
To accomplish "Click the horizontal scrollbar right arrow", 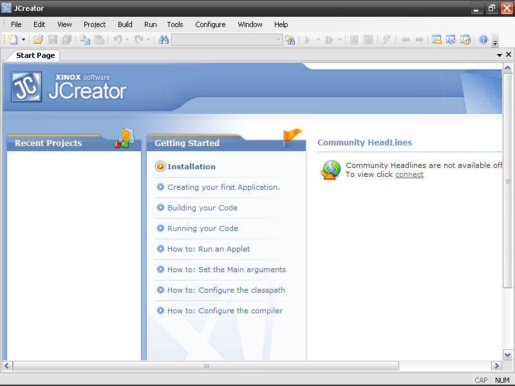I will 496,365.
